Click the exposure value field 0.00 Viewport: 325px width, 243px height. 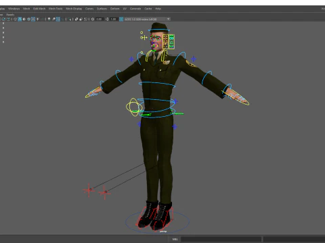pos(99,19)
